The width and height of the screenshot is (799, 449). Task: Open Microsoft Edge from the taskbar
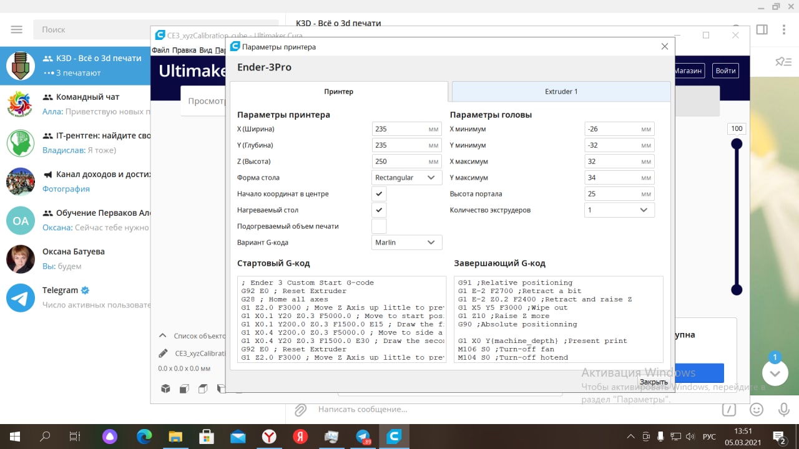click(144, 437)
